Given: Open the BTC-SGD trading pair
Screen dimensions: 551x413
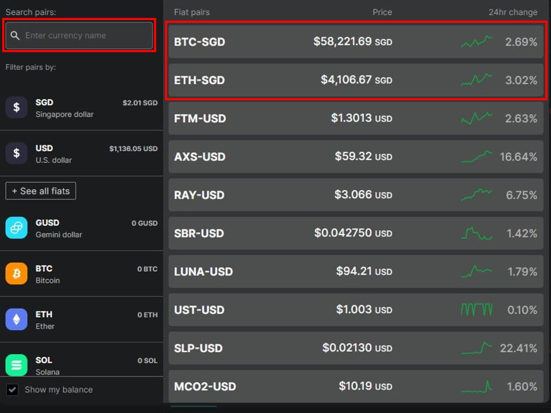Looking at the screenshot, I should [x=307, y=42].
